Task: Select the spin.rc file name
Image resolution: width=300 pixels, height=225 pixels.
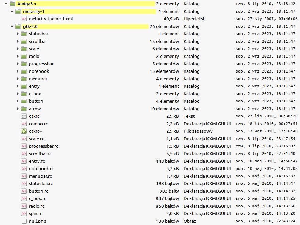Action: click(36, 213)
